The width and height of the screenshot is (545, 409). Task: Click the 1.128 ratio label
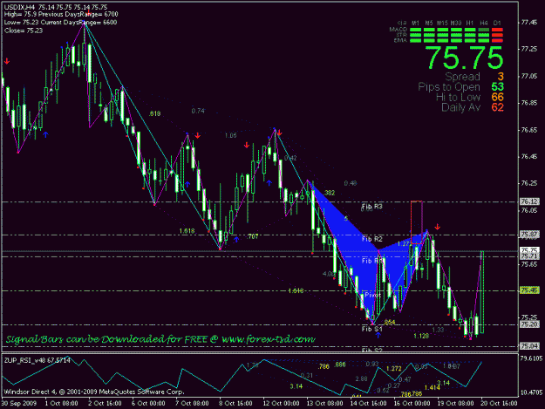click(x=421, y=336)
